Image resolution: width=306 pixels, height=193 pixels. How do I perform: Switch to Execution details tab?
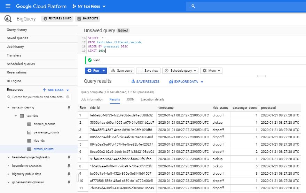click(152, 99)
